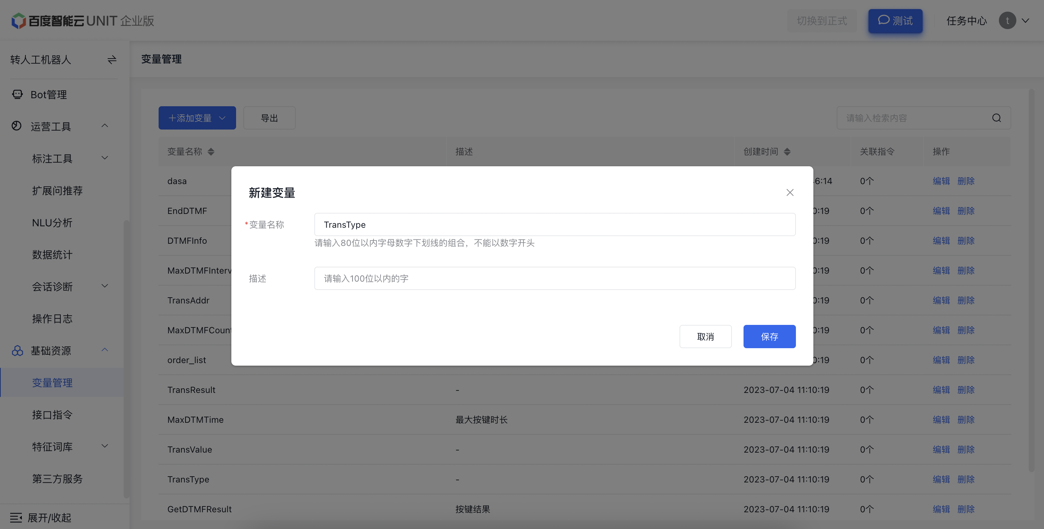Open the 添加变量 dropdown button
The image size is (1044, 529).
pyautogui.click(x=197, y=118)
